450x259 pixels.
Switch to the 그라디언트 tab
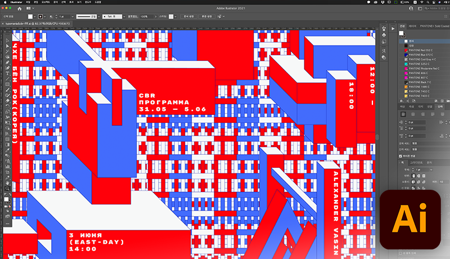tap(416, 163)
